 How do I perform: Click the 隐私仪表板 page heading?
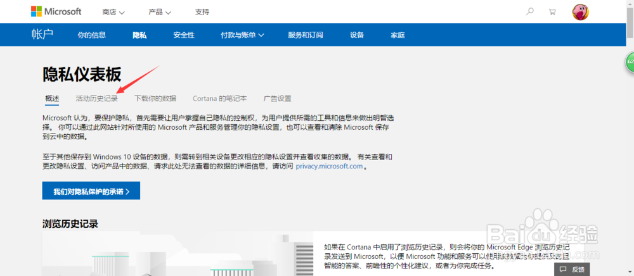pos(82,75)
